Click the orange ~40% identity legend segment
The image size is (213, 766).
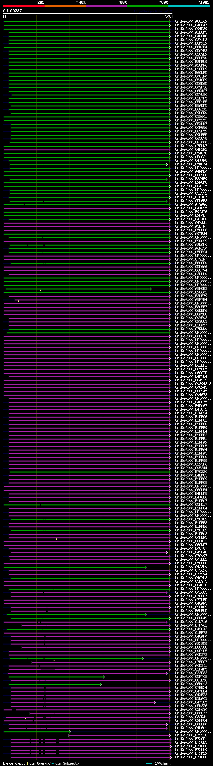click(65, 6)
